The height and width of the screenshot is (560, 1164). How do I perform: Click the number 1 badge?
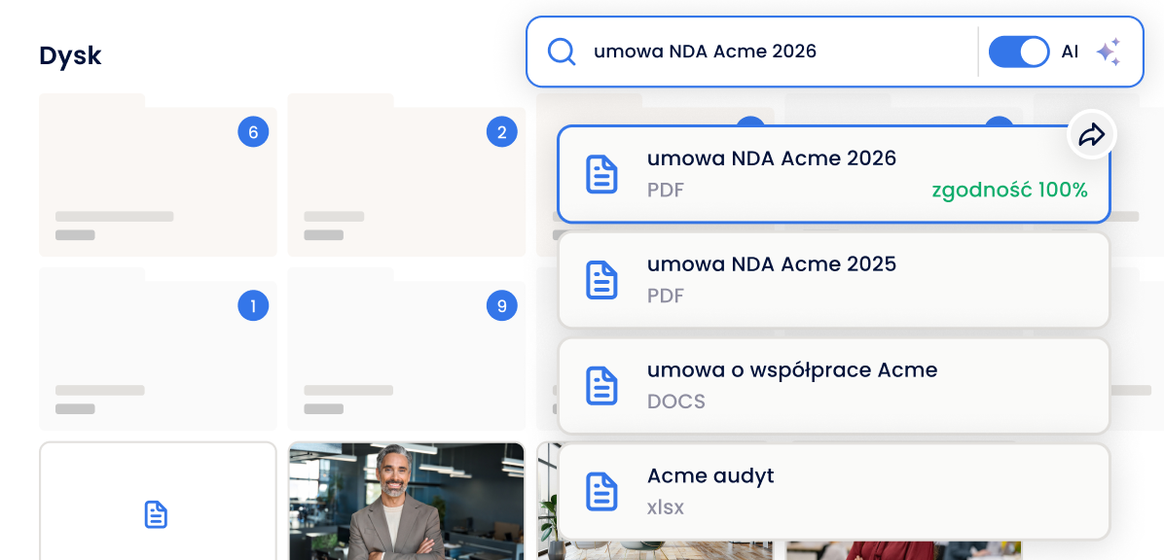pos(253,305)
